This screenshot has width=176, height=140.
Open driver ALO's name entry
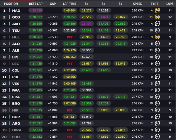coord(16,44)
